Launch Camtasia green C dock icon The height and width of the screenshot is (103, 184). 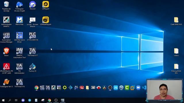(127, 88)
